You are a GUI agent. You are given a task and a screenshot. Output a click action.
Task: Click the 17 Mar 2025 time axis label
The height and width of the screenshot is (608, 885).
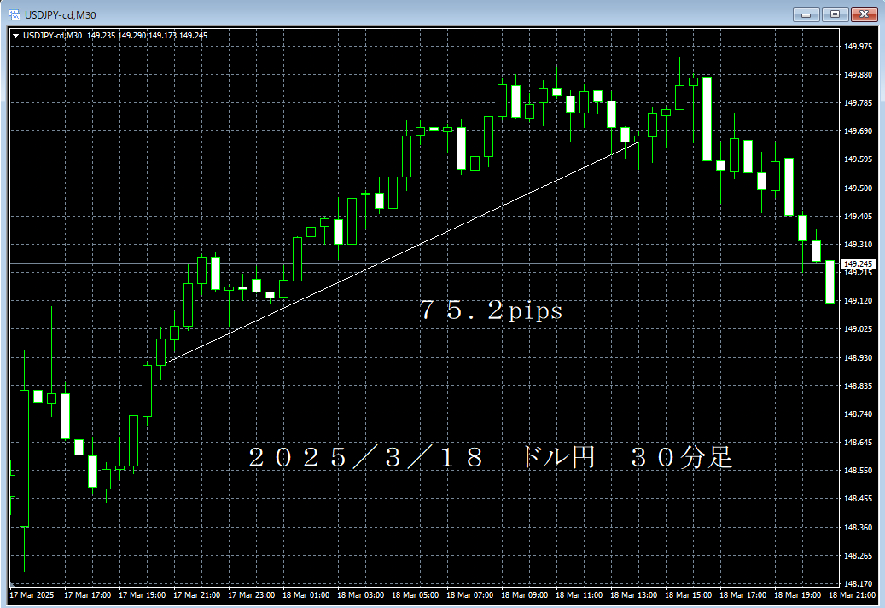coord(30,595)
